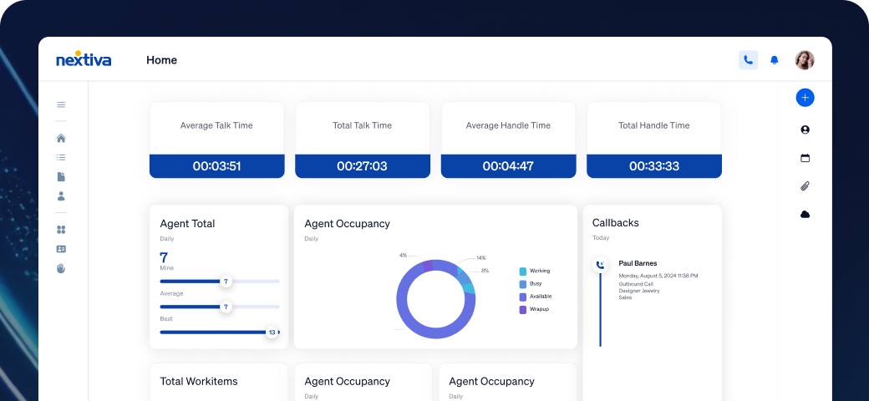This screenshot has height=401, width=869.
Task: Toggle the Wrapup series in chart legend
Action: coord(534,309)
